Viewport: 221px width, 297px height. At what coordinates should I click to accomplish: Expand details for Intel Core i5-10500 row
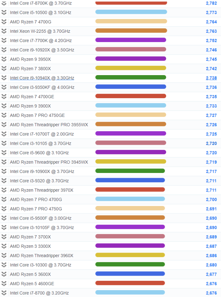coord(4,12)
